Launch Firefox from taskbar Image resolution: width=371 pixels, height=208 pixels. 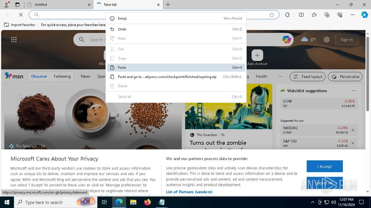tap(148, 202)
